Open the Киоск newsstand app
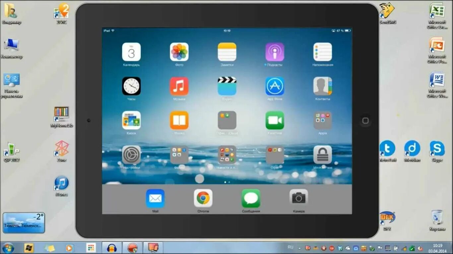Screen dimensions: 453x254 131,120
